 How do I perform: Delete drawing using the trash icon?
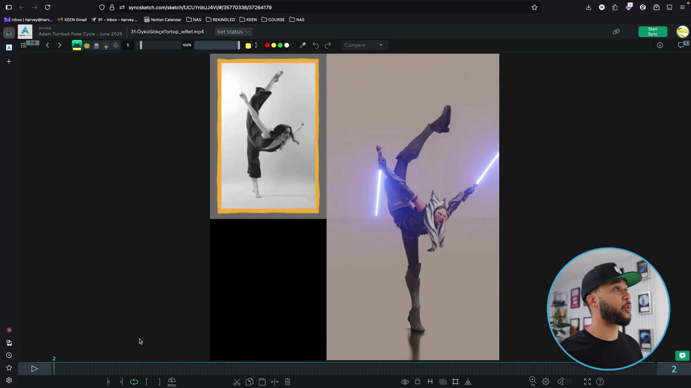pyautogui.click(x=288, y=382)
